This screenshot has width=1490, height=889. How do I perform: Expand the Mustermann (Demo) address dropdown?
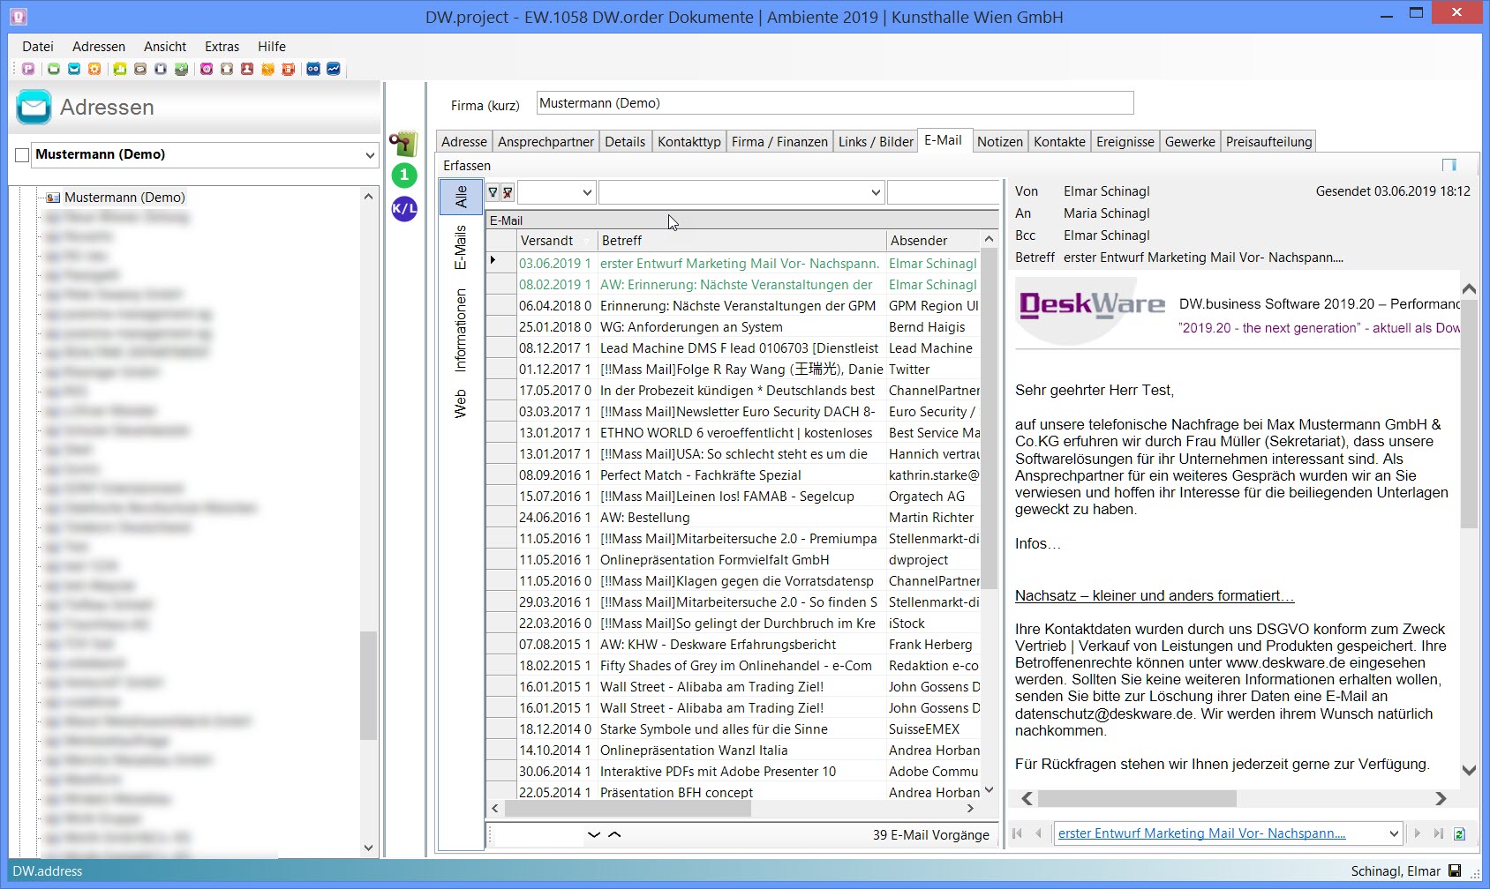(370, 155)
